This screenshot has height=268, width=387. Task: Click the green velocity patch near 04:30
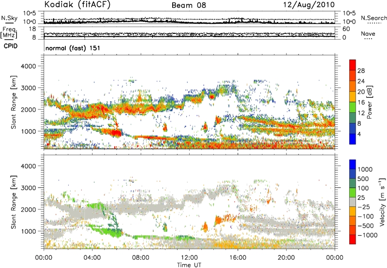point(96,206)
